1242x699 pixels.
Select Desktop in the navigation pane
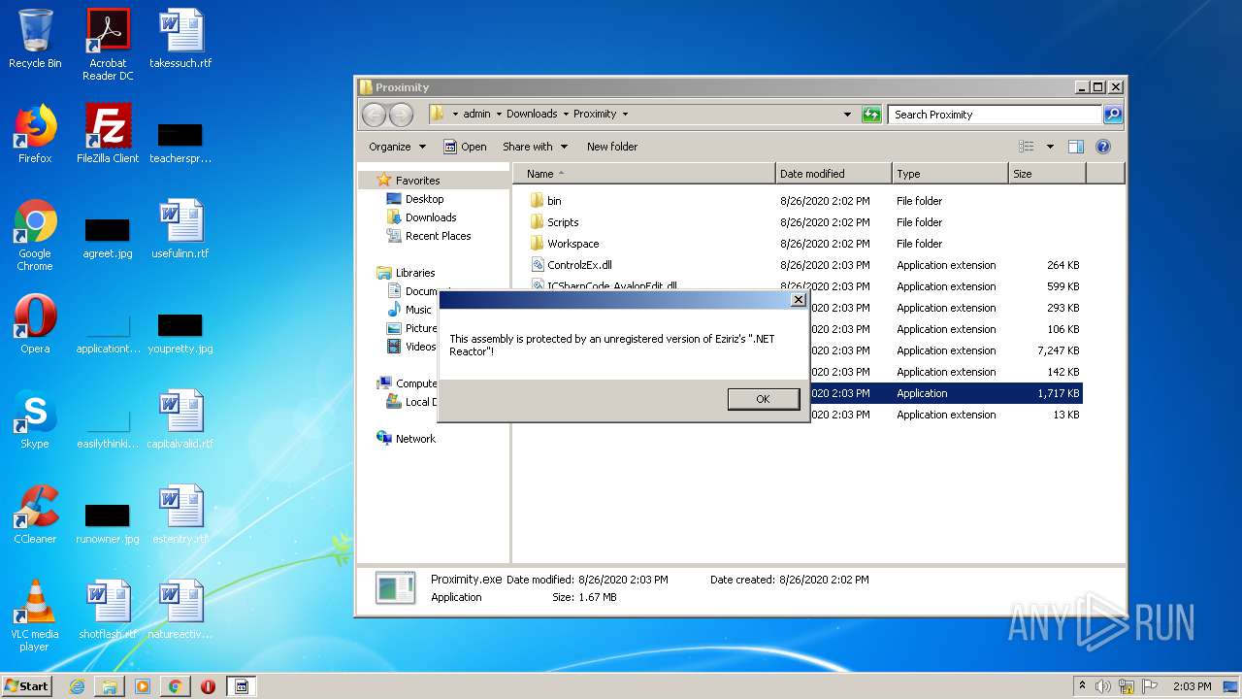[424, 199]
